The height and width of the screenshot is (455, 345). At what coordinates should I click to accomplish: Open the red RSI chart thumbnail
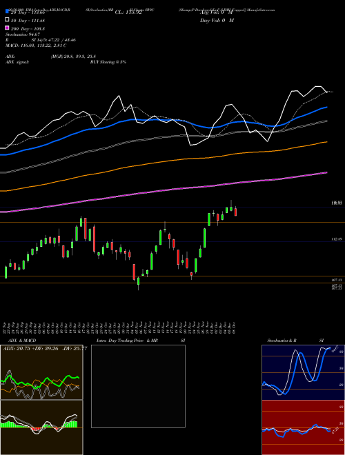(303, 427)
